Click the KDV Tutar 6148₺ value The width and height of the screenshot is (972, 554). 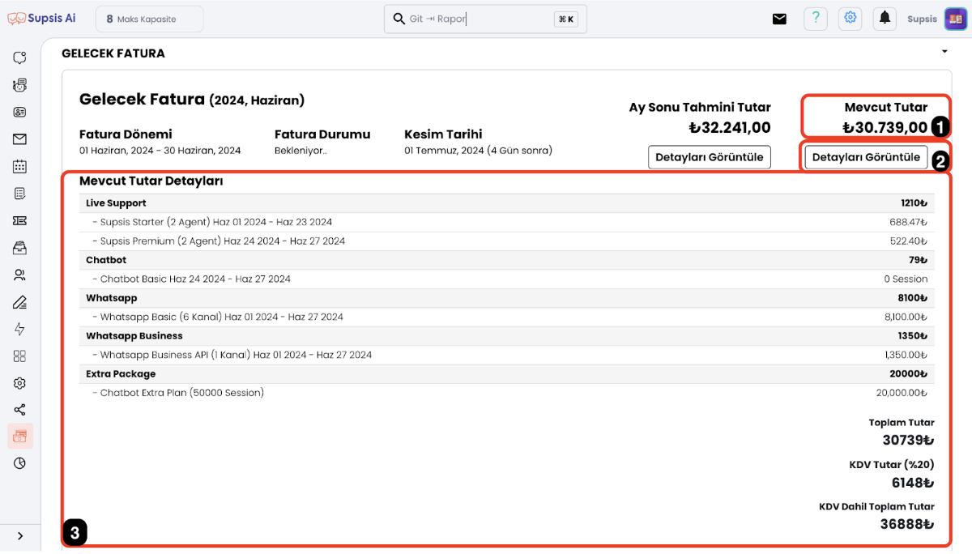913,483
